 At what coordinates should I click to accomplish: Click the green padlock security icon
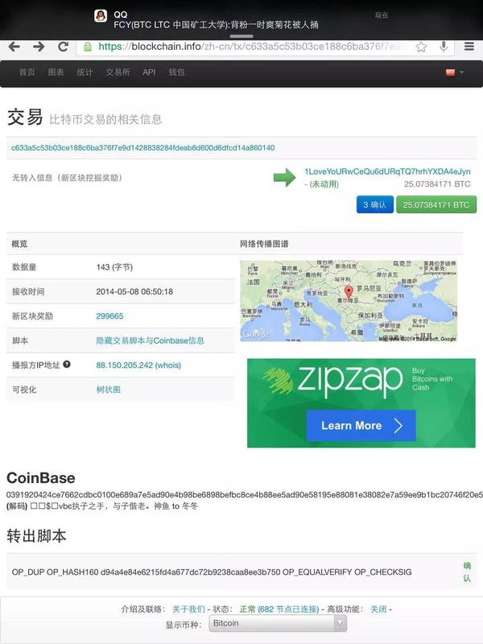(88, 47)
